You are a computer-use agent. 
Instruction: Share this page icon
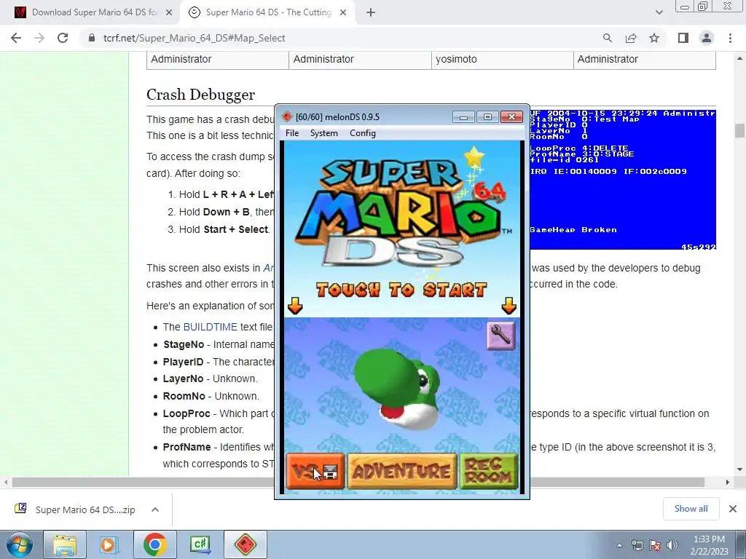tap(631, 38)
